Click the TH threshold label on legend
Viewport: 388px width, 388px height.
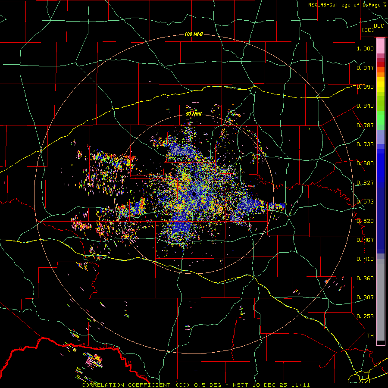coord(370,336)
